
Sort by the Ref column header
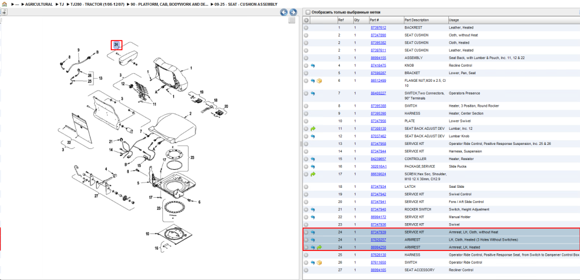[345, 20]
